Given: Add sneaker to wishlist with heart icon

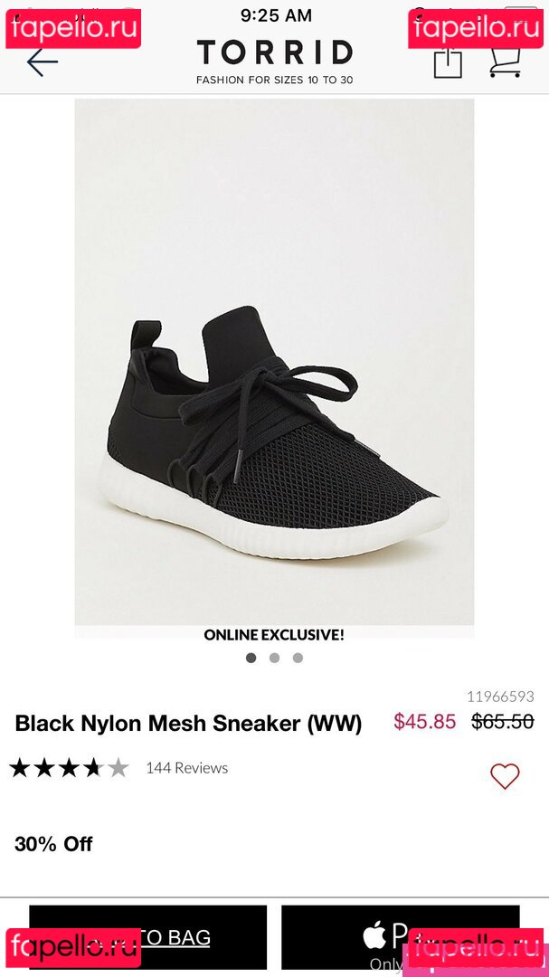Looking at the screenshot, I should click(505, 776).
